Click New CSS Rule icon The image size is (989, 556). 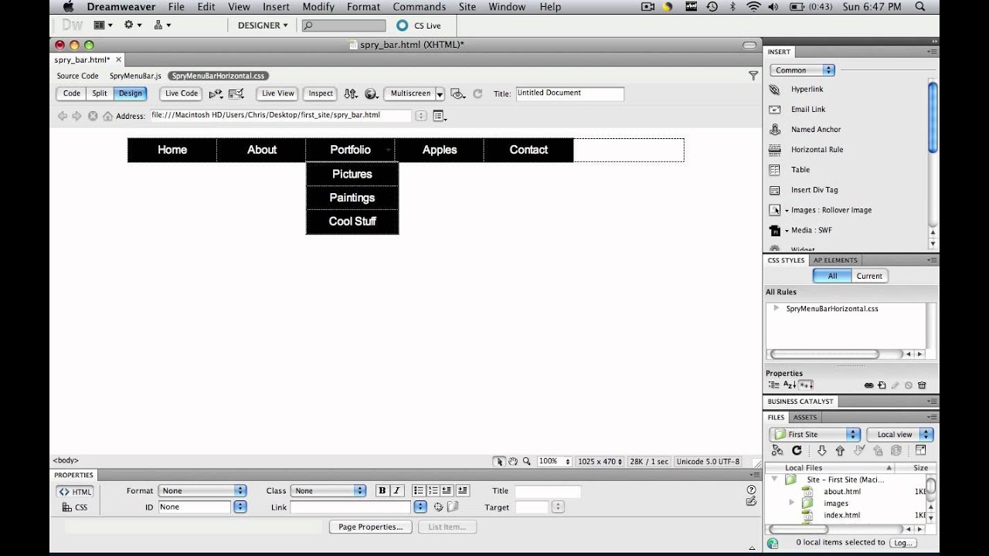coord(882,385)
